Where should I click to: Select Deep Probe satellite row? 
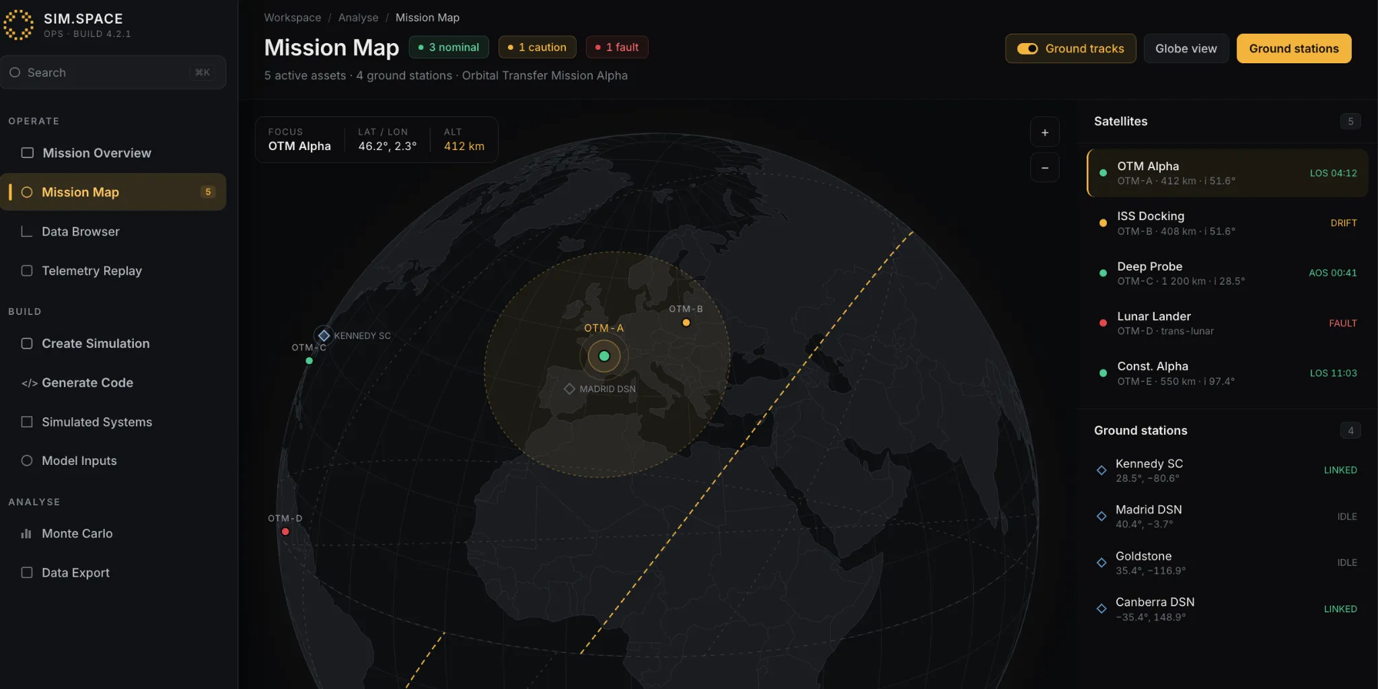[x=1227, y=273]
